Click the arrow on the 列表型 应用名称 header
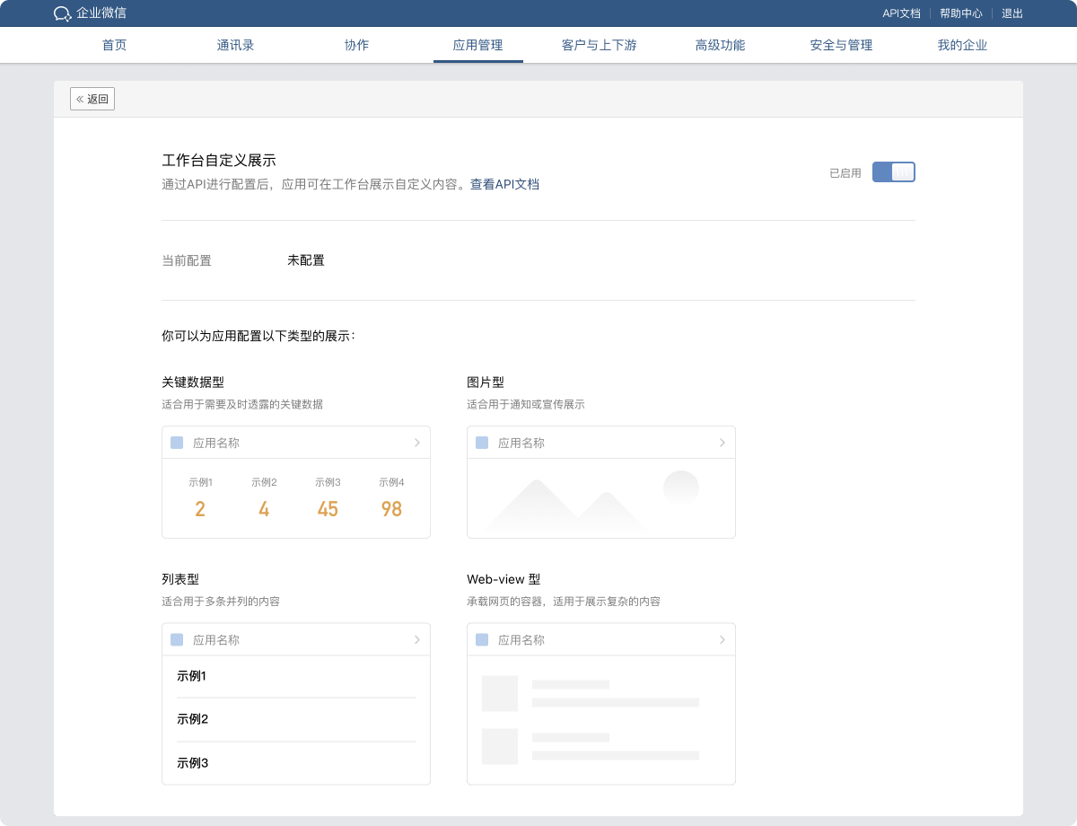This screenshot has width=1077, height=826. (x=416, y=639)
